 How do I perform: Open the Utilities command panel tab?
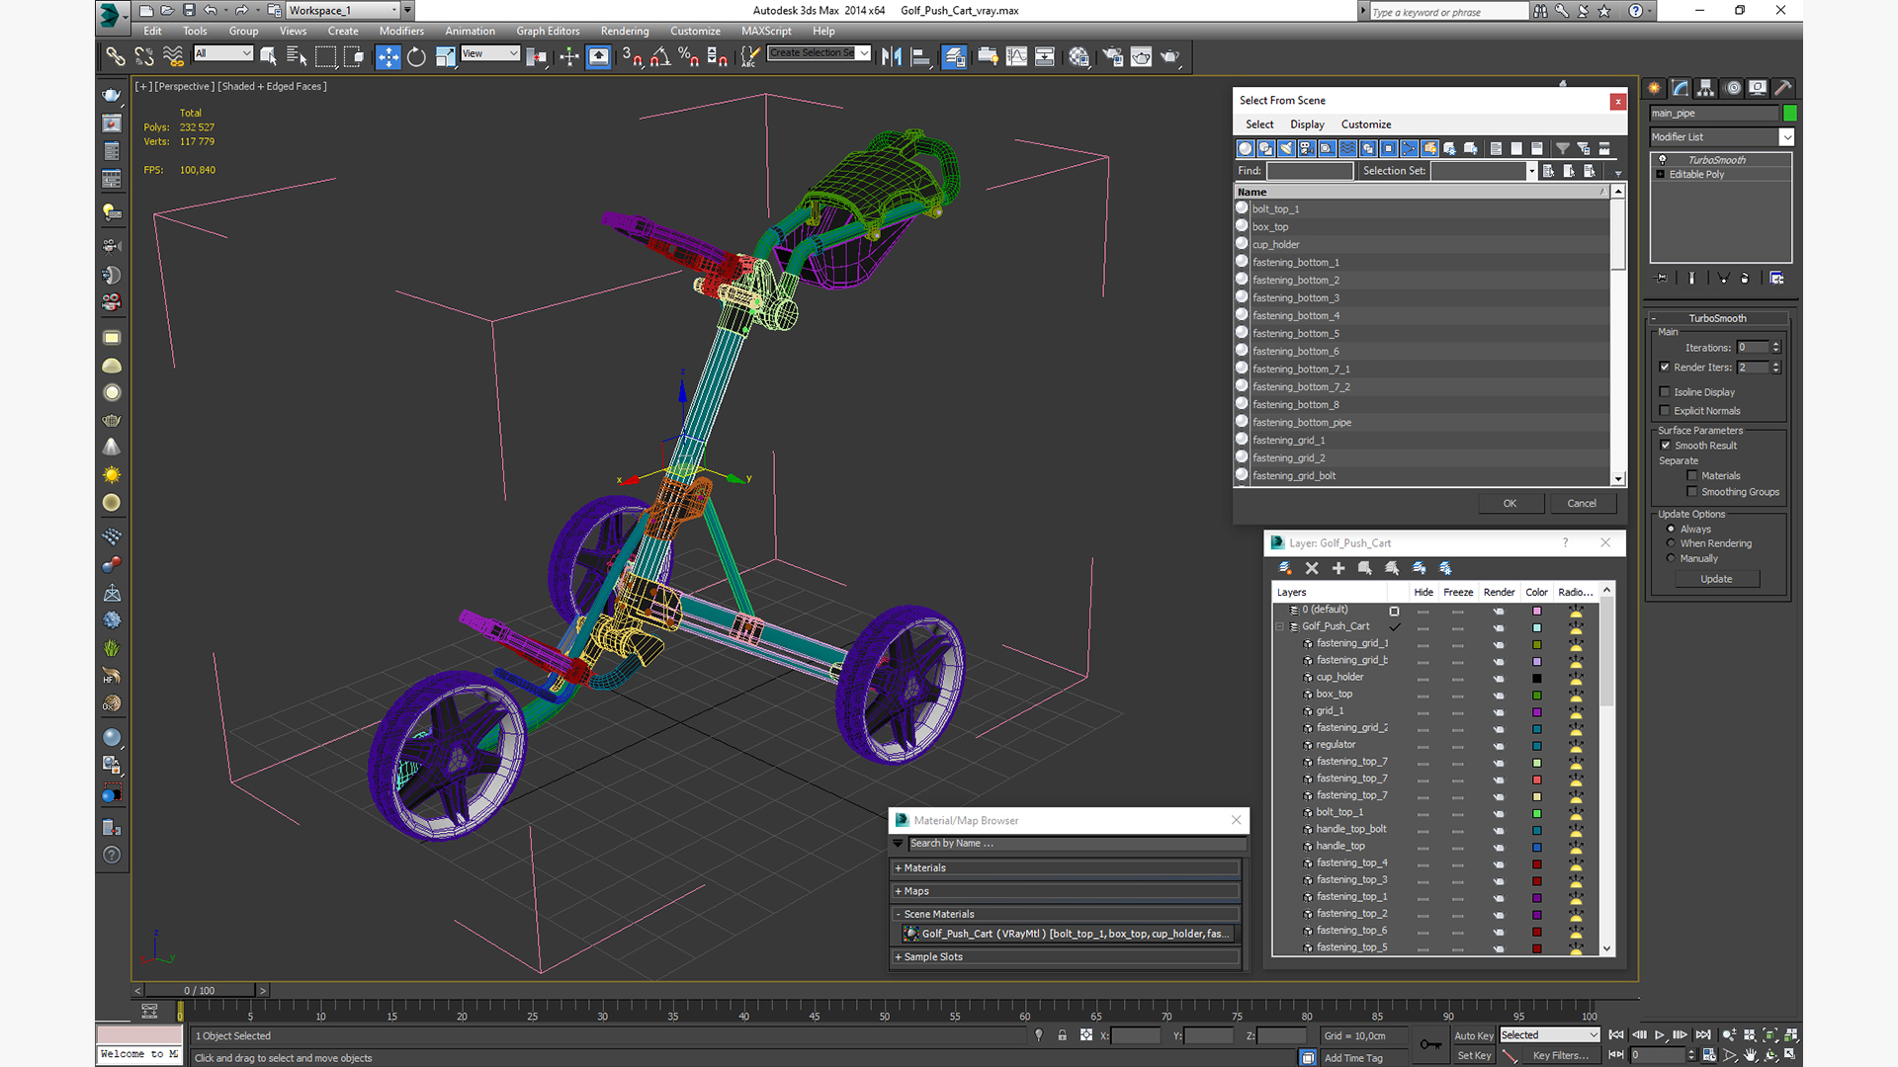[x=1782, y=88]
